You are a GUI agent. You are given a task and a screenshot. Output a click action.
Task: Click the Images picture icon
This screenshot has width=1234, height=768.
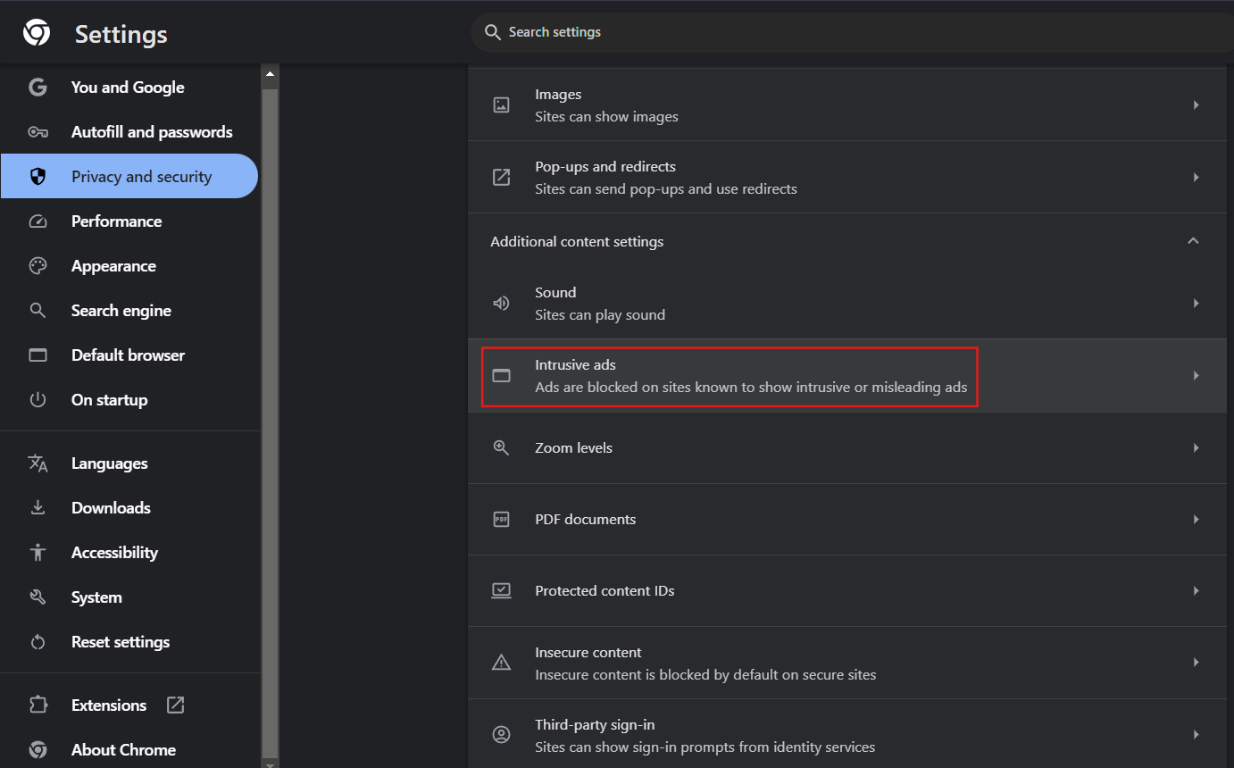(x=502, y=105)
